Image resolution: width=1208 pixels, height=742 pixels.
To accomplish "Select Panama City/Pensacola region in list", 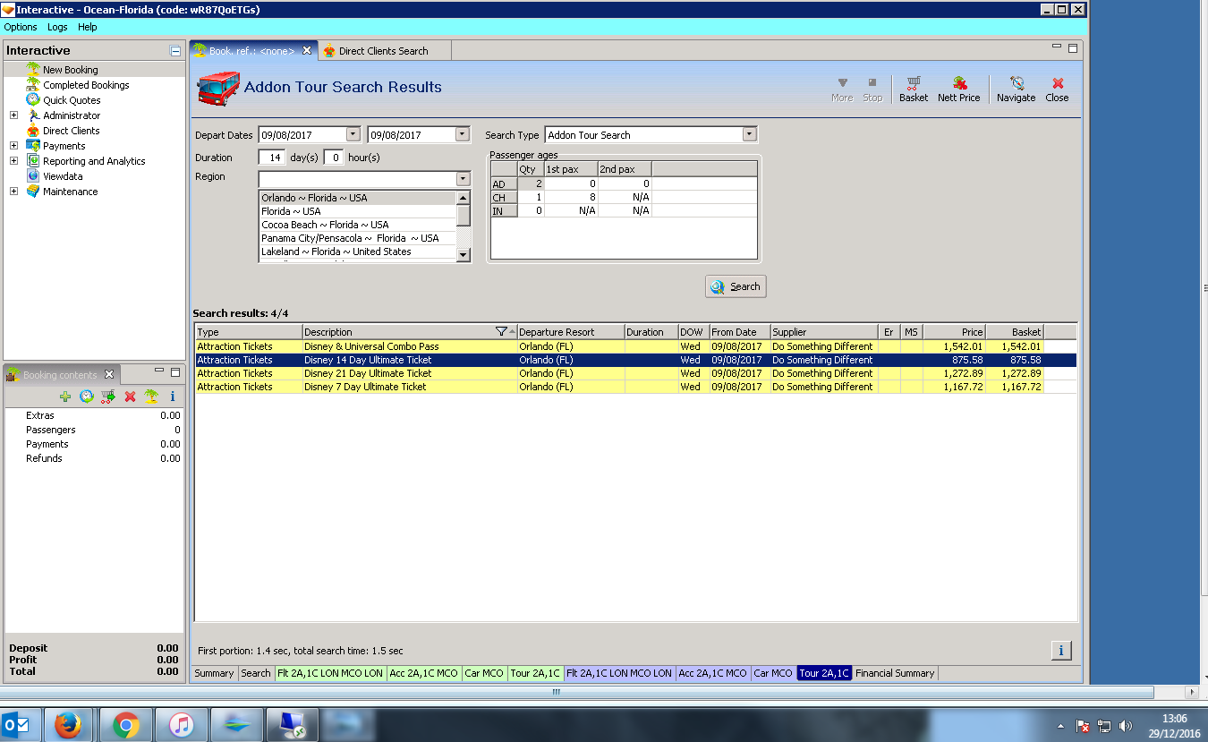I will [357, 238].
